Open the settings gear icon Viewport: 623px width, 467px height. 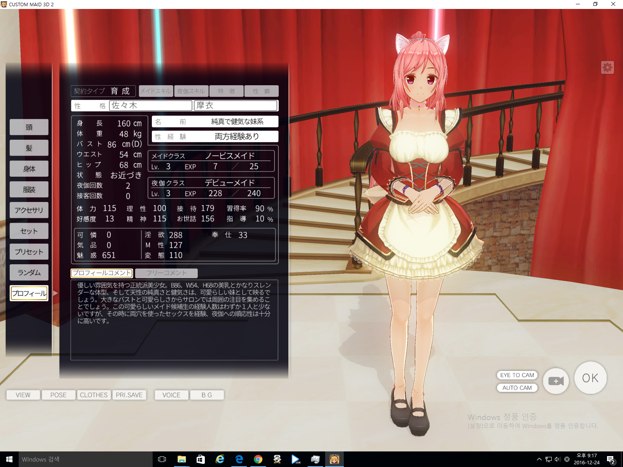coord(607,68)
